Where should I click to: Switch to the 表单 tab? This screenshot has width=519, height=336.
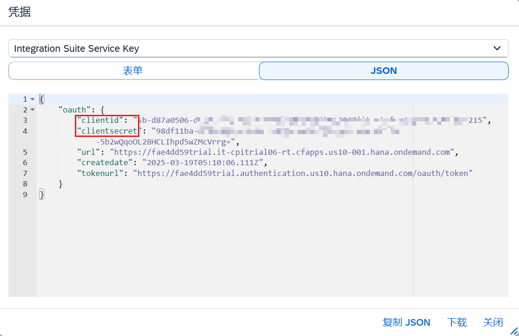(133, 71)
